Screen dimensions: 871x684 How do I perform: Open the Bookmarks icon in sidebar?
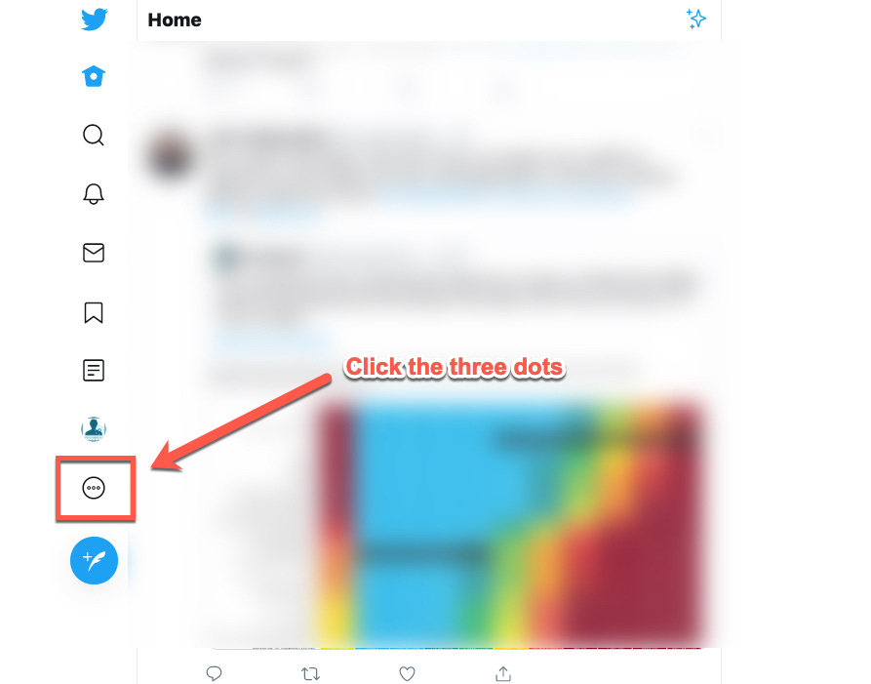point(94,312)
